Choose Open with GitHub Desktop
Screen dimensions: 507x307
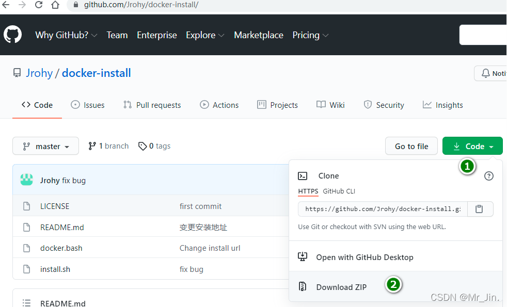click(x=365, y=257)
